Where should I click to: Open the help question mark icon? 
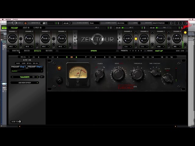(177, 23)
